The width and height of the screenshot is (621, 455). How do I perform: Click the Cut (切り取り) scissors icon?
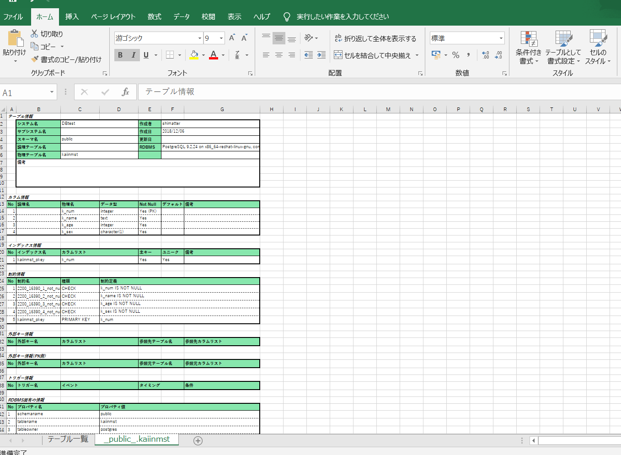[34, 34]
